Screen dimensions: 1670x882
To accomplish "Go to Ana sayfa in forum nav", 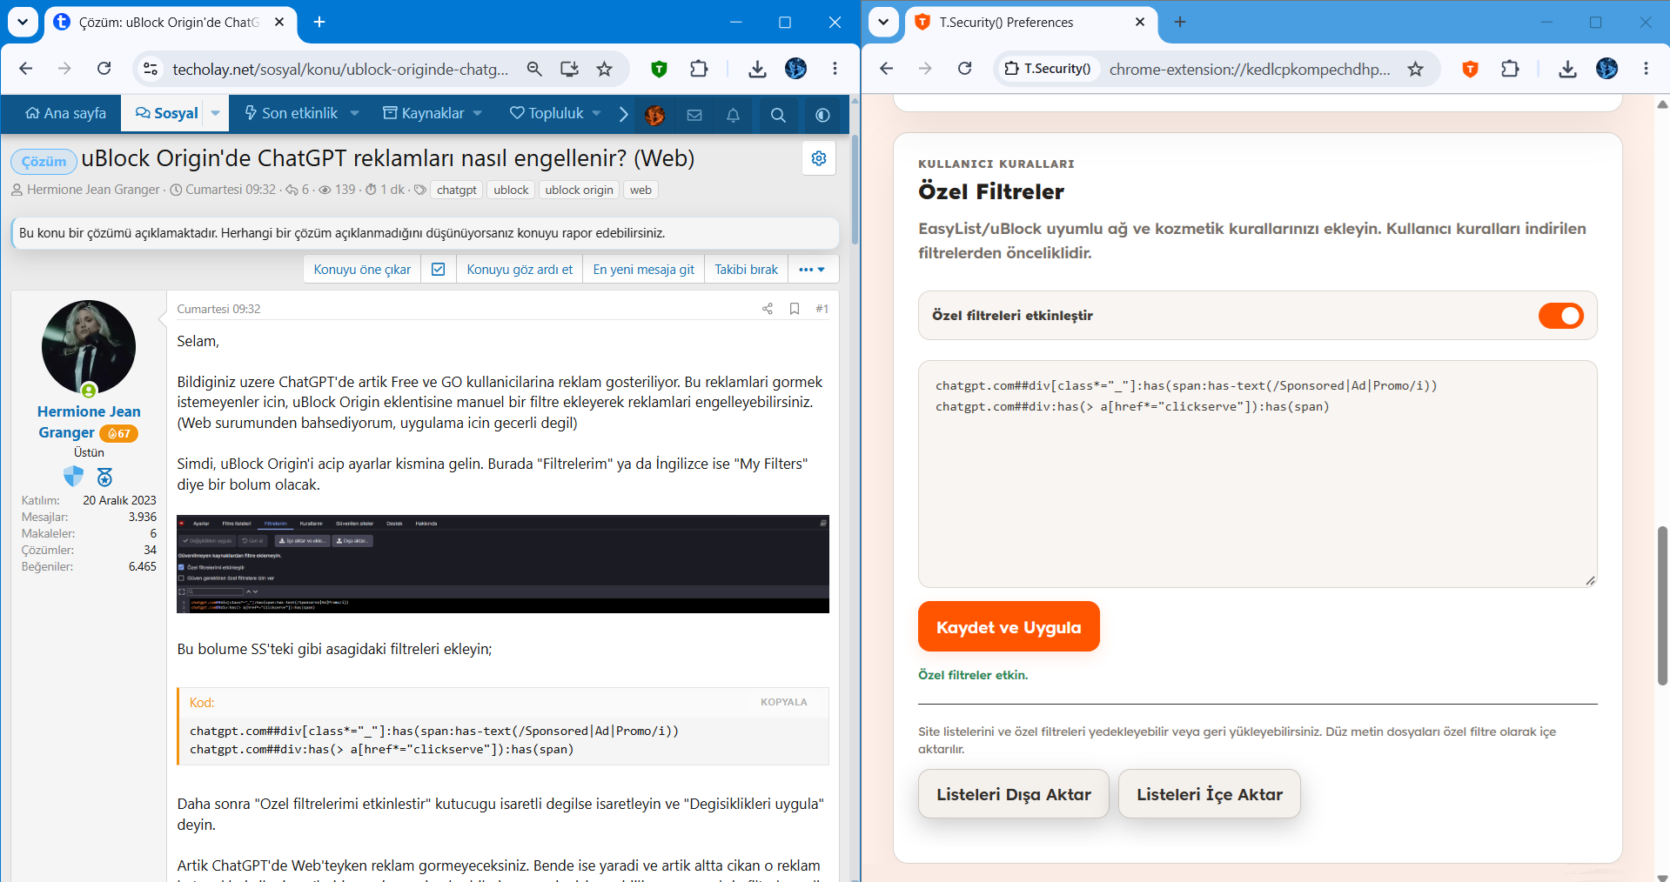I will (66, 113).
